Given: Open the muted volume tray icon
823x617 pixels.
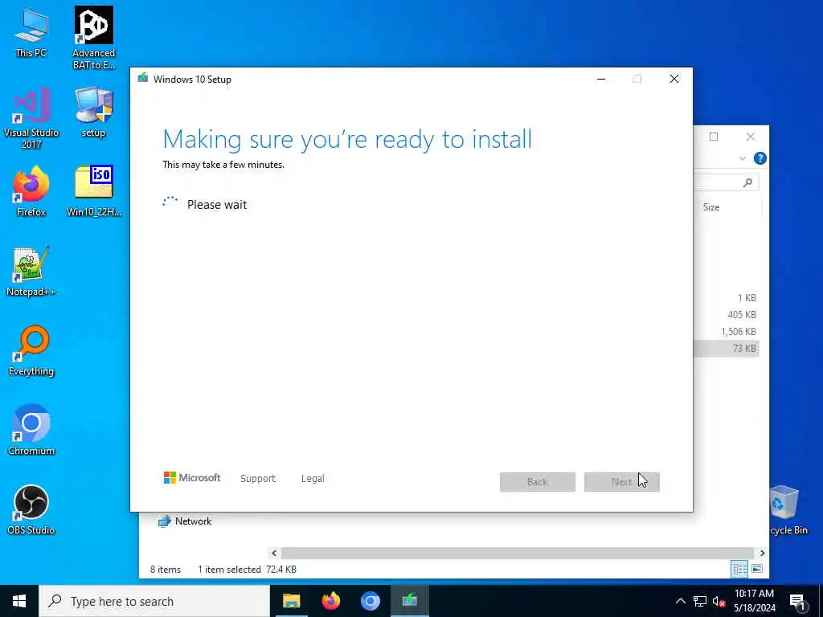Looking at the screenshot, I should 719,601.
